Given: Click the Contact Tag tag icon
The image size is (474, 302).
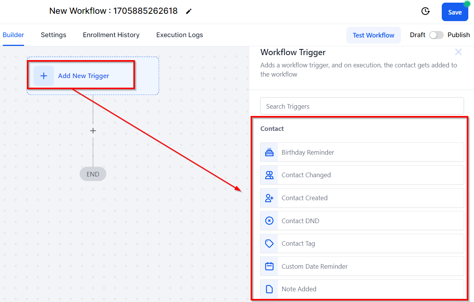Looking at the screenshot, I should click(269, 243).
